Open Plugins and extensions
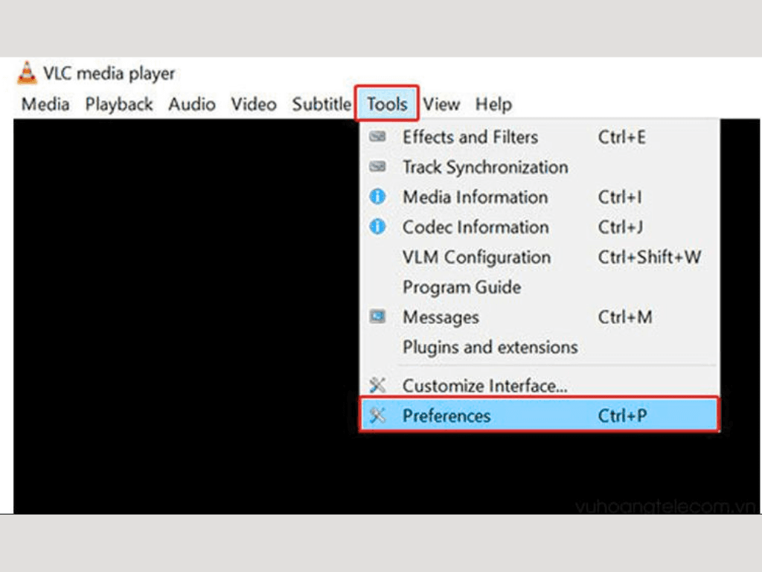The width and height of the screenshot is (762, 572). [540, 347]
